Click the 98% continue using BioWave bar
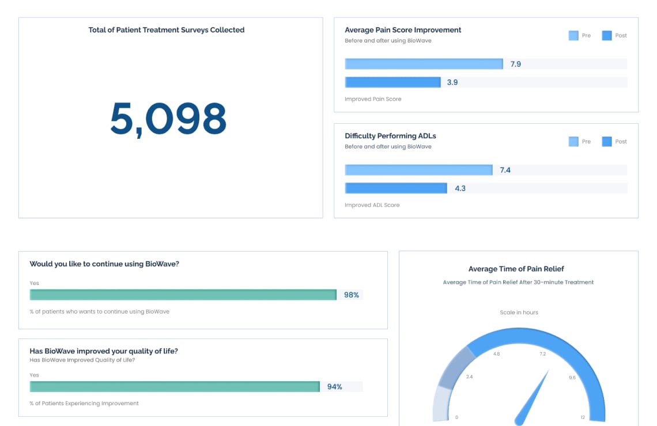Image resolution: width=657 pixels, height=426 pixels. point(183,295)
